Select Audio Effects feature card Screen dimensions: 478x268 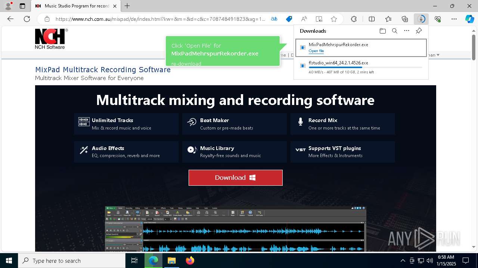pos(126,151)
